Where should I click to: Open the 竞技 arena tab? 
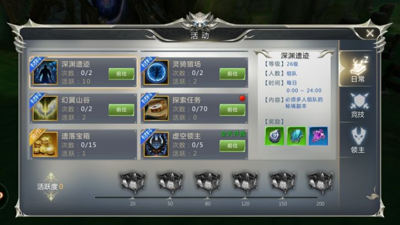click(357, 105)
